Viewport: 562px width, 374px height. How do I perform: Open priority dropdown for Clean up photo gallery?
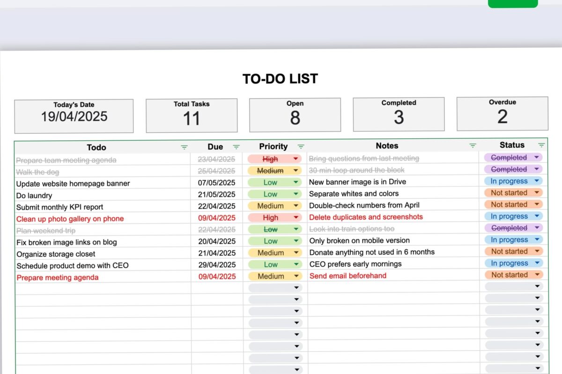(295, 217)
